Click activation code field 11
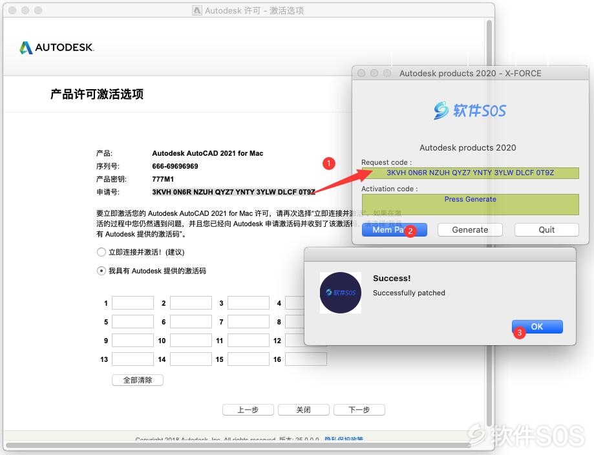Screen dimensions: 594x455 point(248,340)
